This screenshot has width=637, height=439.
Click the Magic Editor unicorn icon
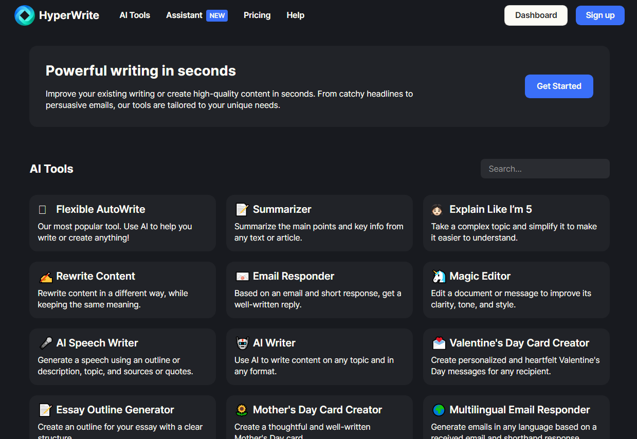pos(439,276)
